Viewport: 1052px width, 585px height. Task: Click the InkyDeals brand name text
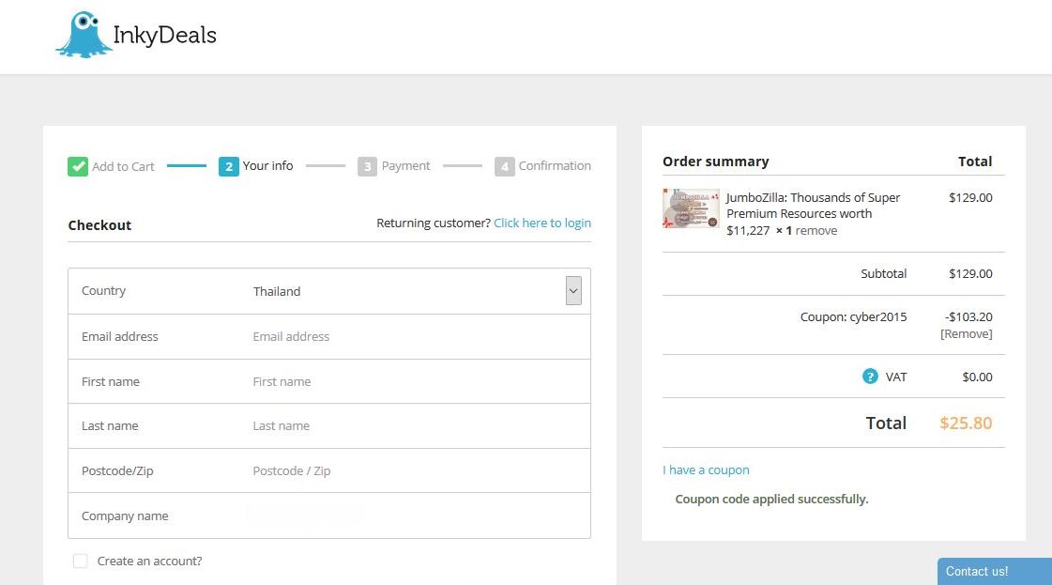[164, 35]
